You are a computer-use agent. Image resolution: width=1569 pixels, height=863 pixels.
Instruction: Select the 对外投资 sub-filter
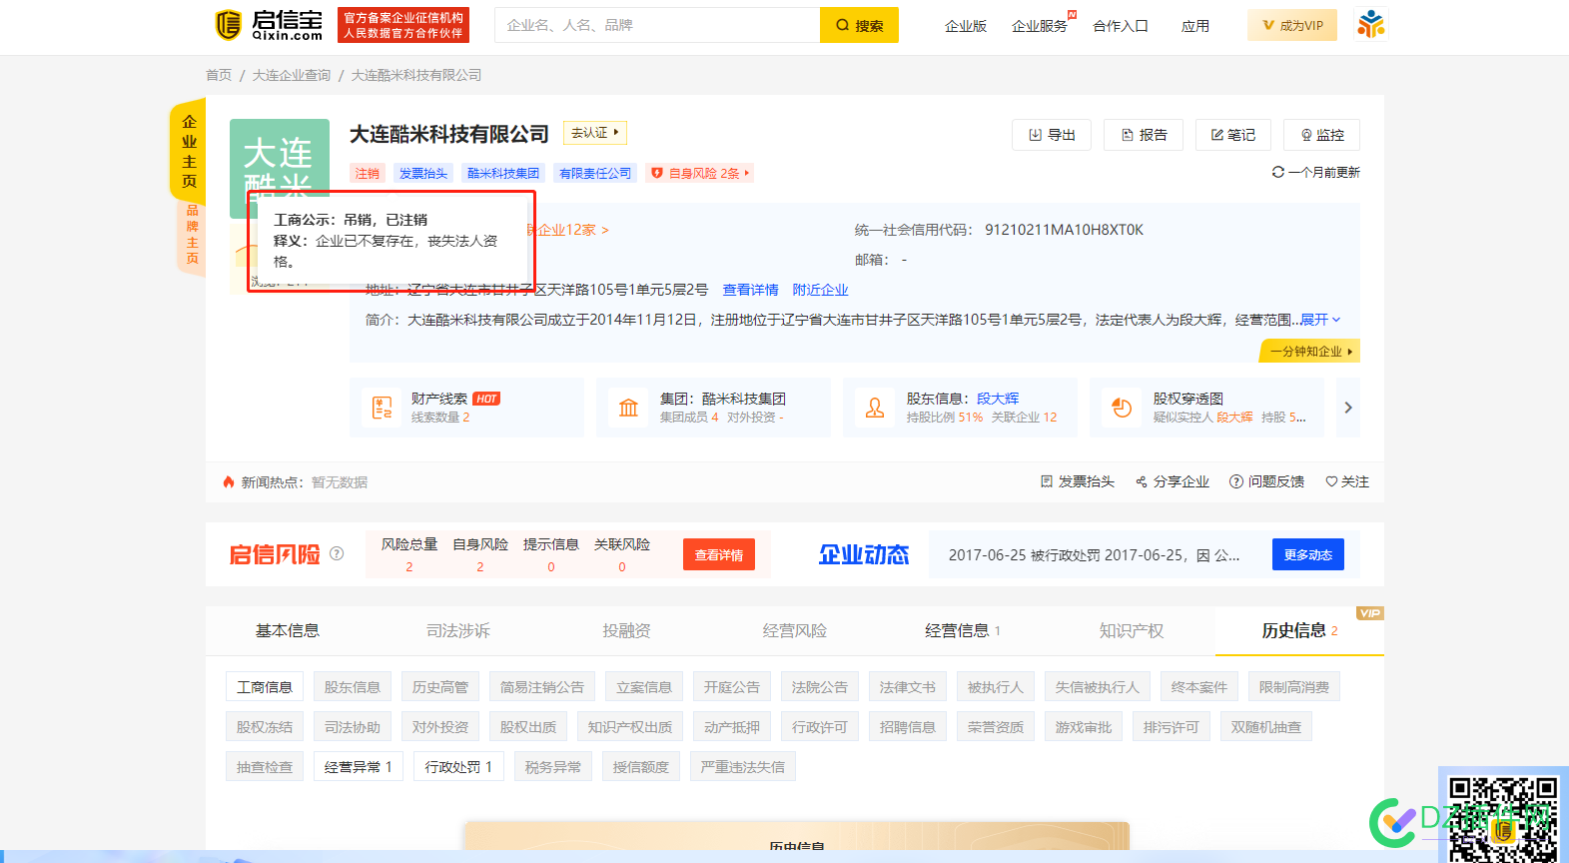440,727
